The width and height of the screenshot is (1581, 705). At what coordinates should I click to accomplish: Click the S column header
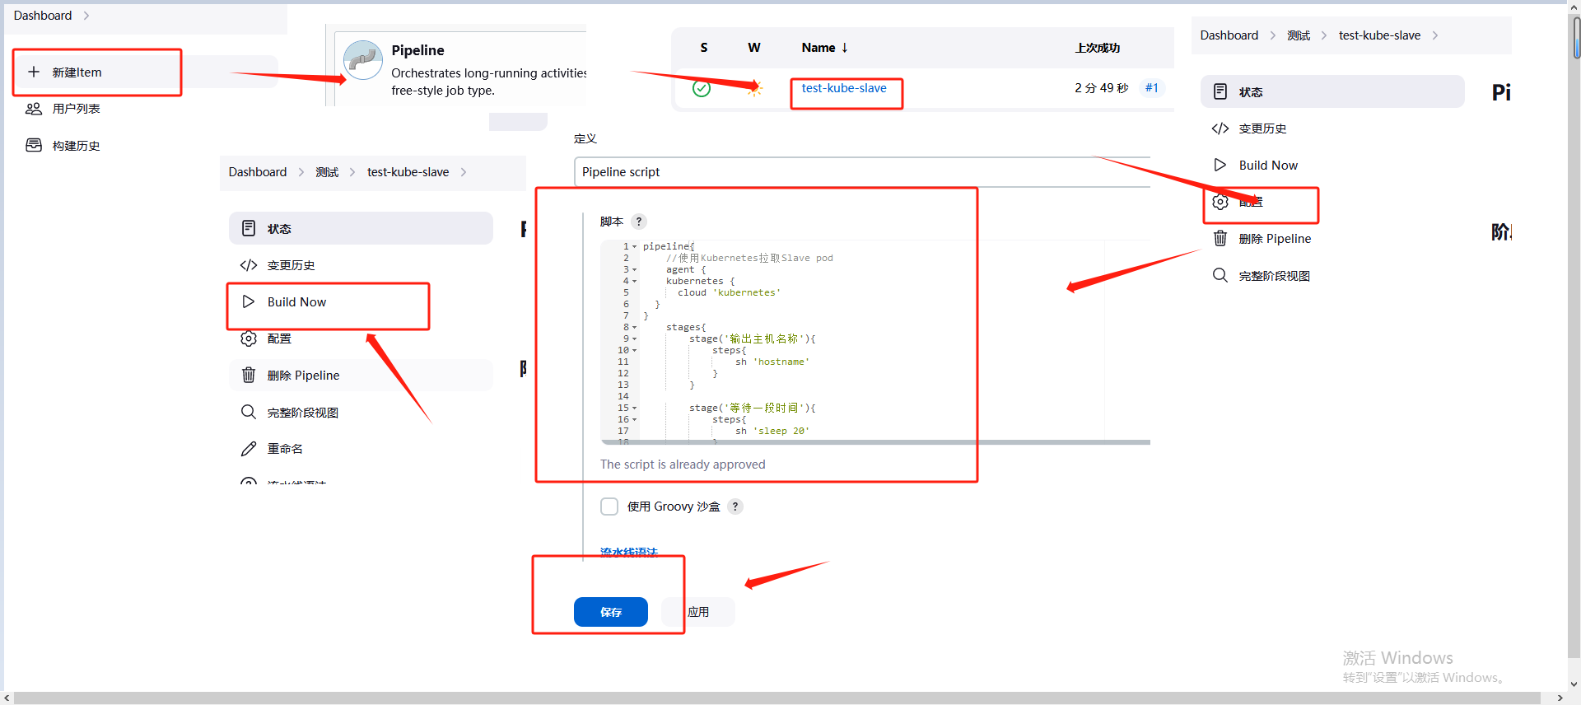point(704,48)
